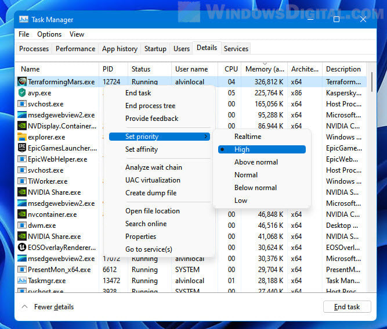This screenshot has height=329, width=387.
Task: Switch to the Users tab
Action: click(182, 49)
